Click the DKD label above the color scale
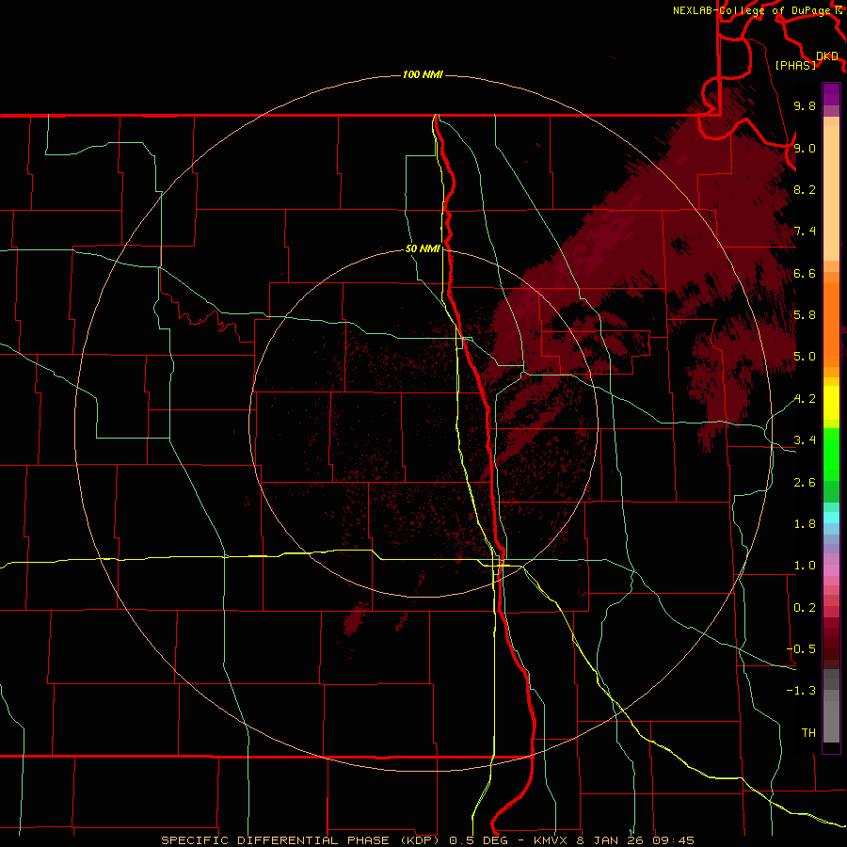This screenshot has height=847, width=847. (x=827, y=56)
